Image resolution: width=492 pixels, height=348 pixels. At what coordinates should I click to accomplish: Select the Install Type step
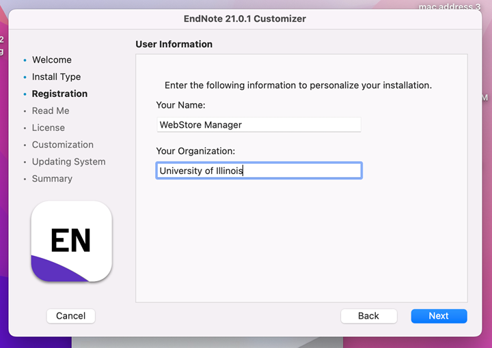click(57, 76)
